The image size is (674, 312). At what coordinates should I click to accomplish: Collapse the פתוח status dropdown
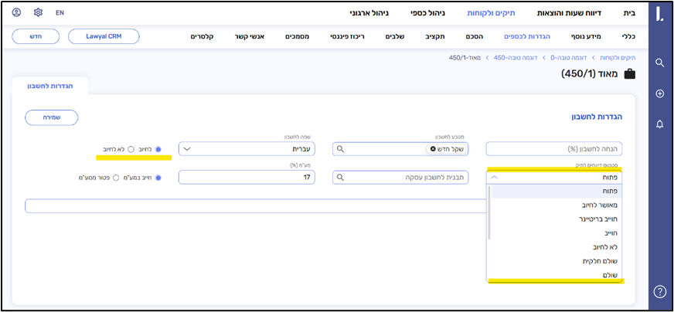coord(495,177)
